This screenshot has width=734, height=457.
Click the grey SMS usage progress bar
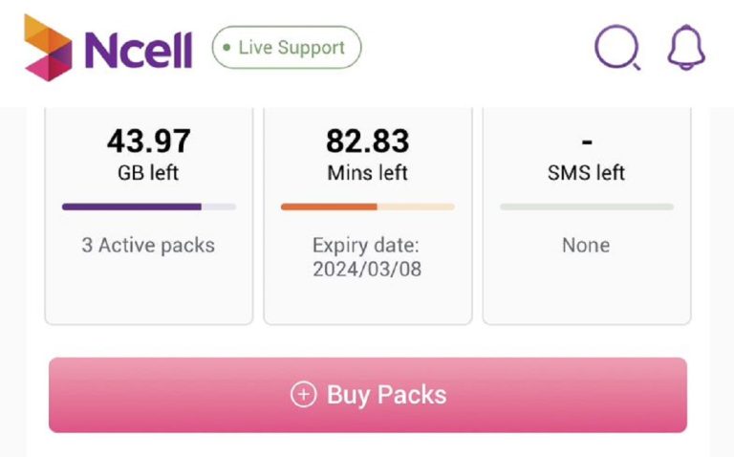[586, 207]
